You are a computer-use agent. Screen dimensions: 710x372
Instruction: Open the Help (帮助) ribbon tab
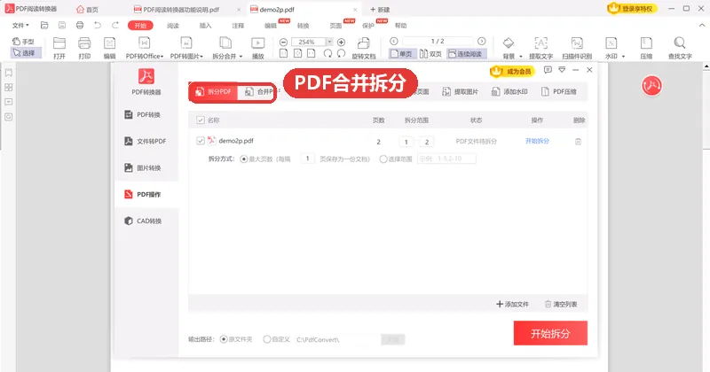pos(401,26)
